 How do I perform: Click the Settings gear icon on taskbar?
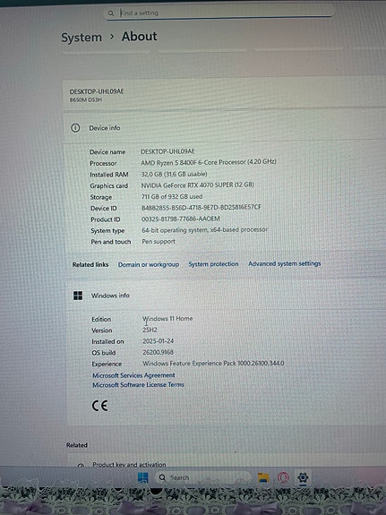coord(303,477)
